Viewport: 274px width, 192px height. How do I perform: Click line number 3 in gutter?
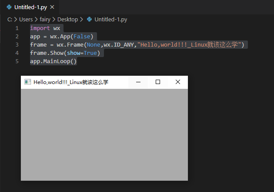(17, 45)
